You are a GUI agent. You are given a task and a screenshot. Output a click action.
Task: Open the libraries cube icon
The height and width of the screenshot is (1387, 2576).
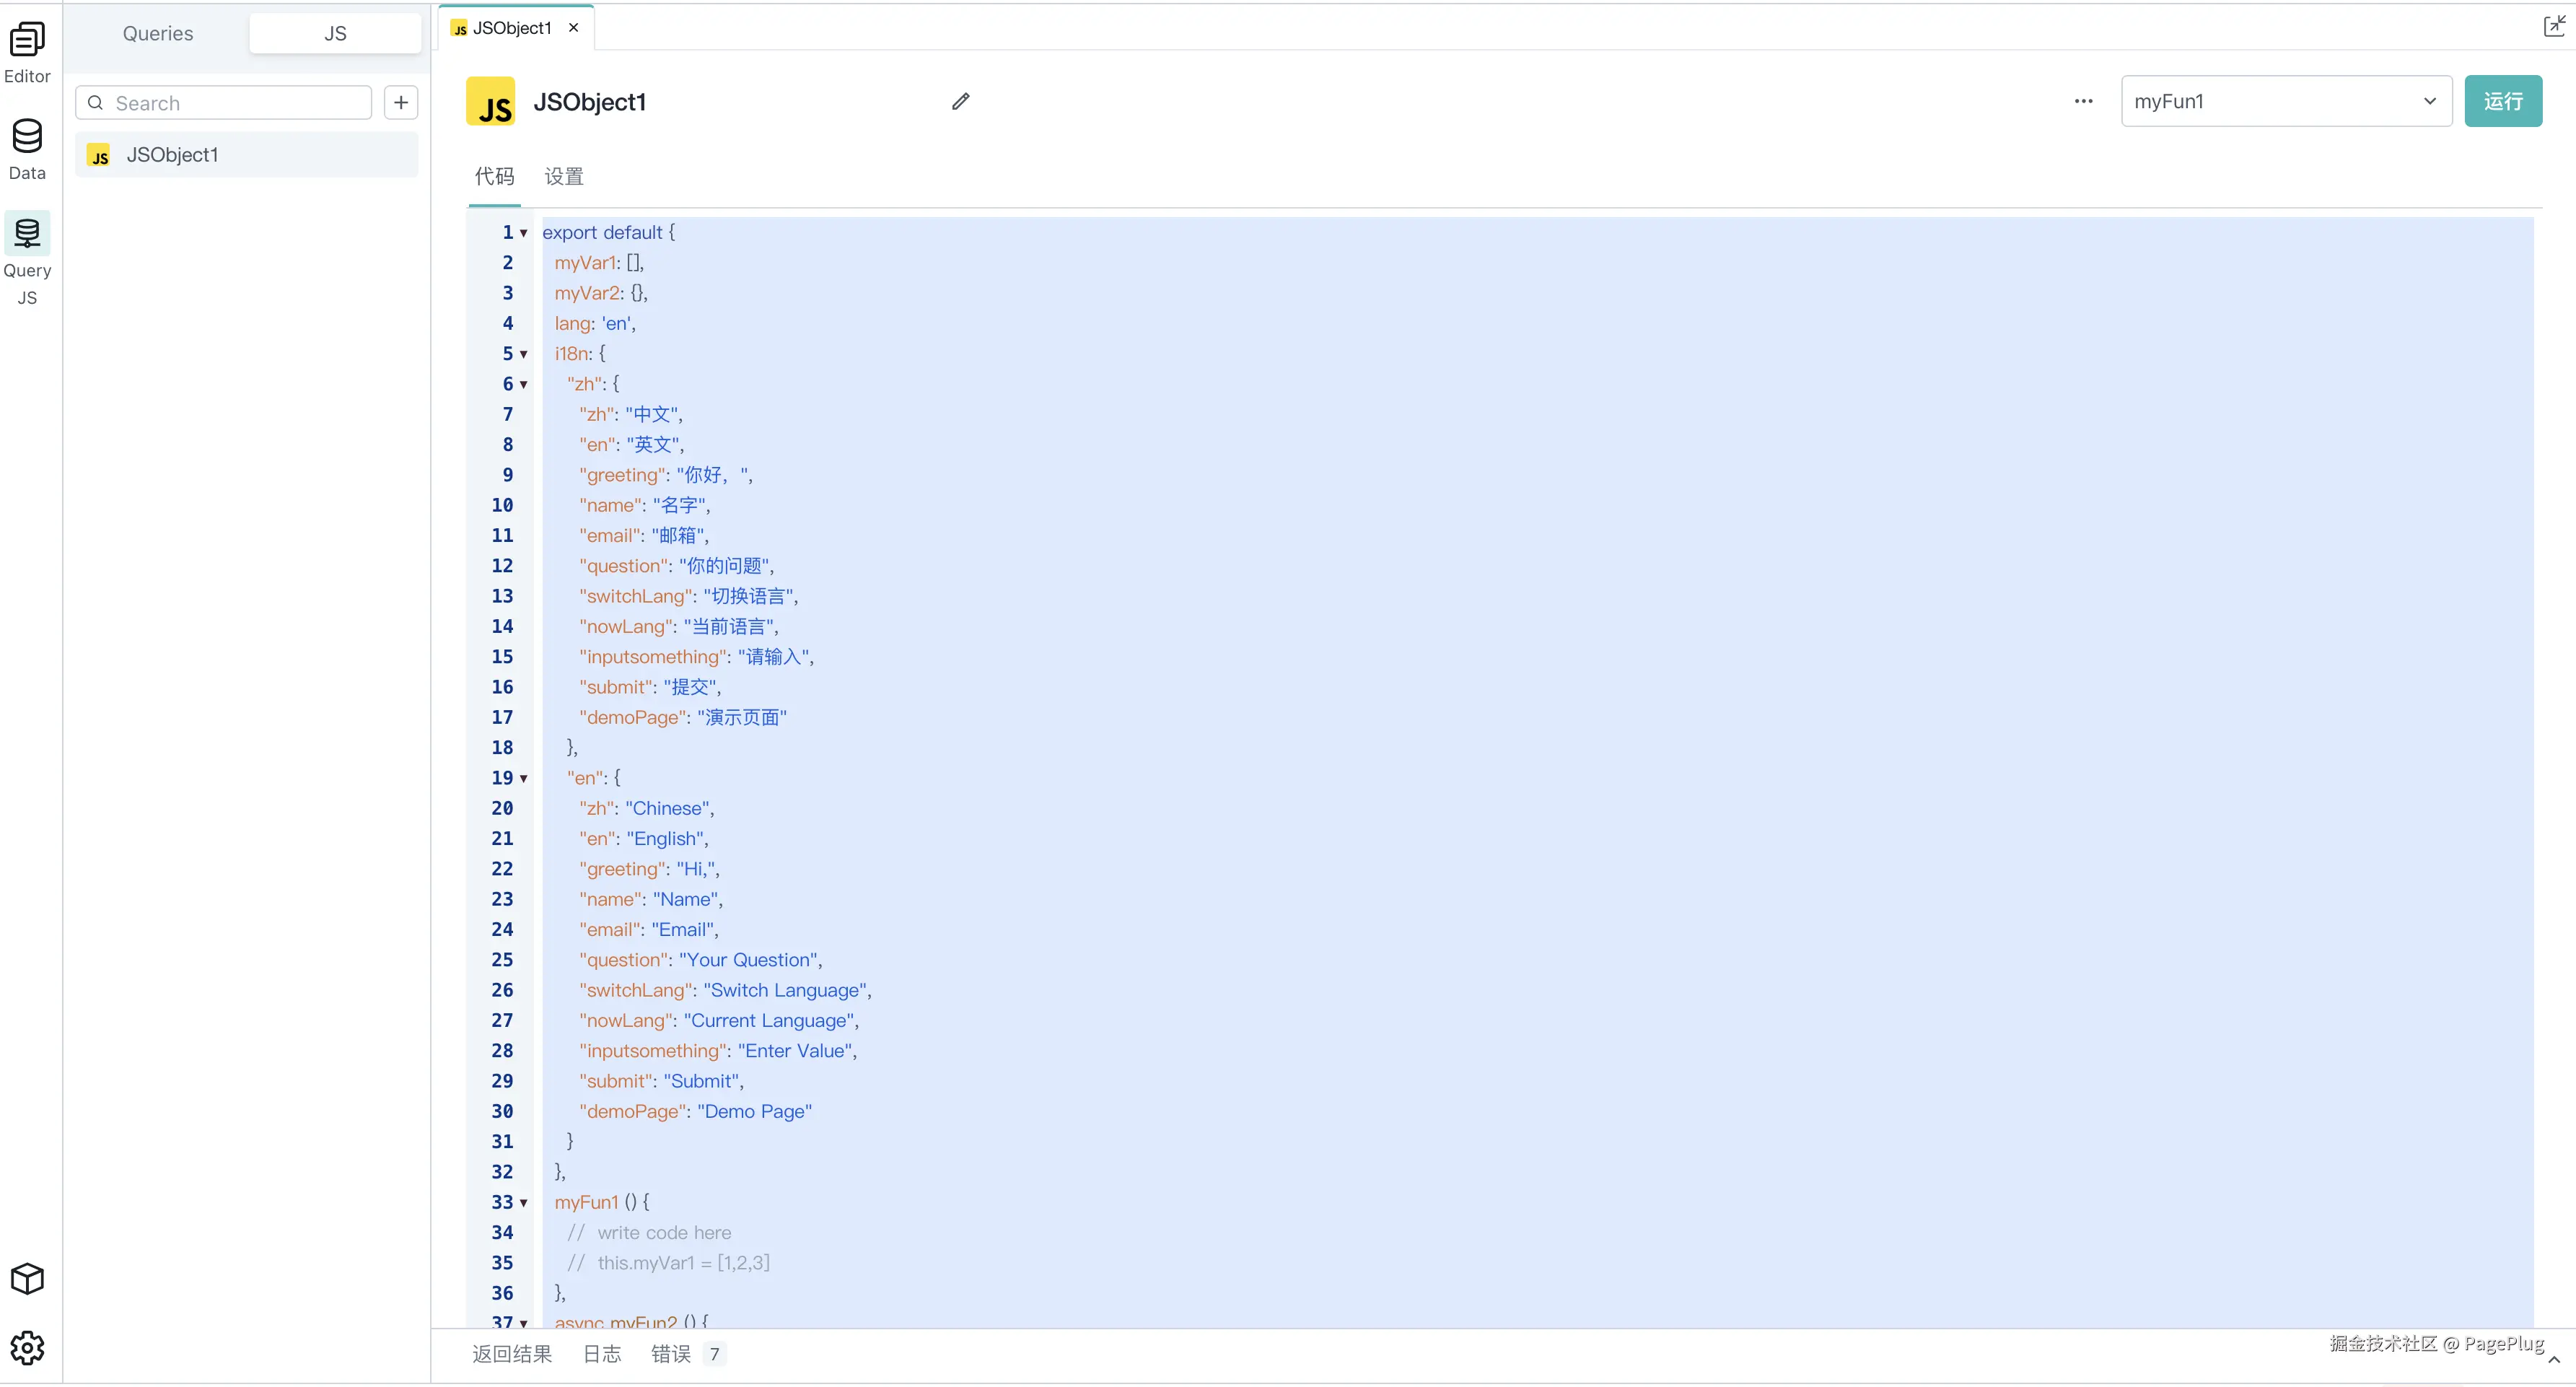click(27, 1278)
